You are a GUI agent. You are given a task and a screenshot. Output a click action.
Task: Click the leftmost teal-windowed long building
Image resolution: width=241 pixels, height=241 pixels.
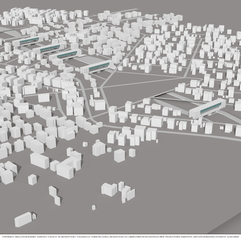pyautogui.click(x=28, y=41)
